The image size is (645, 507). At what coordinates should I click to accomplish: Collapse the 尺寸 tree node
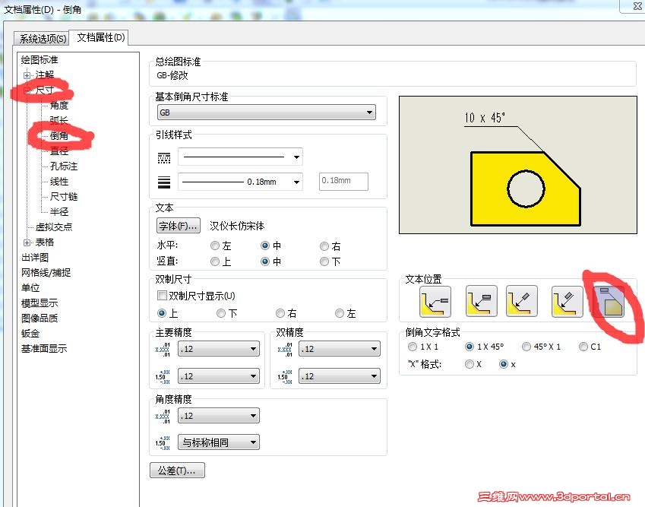click(27, 90)
